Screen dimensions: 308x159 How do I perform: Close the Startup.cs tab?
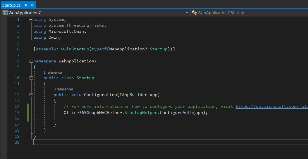[32, 5]
